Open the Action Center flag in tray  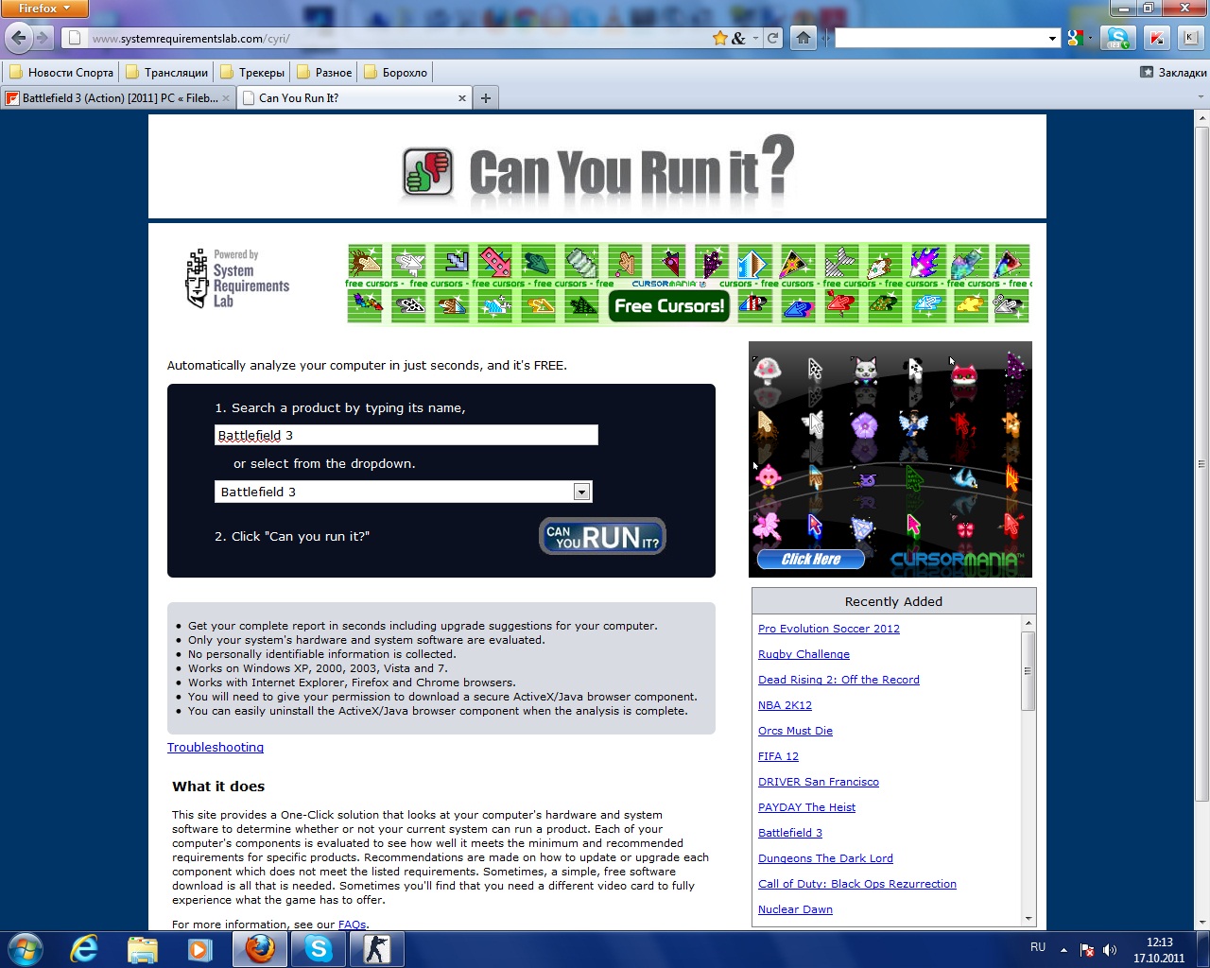(x=1087, y=950)
